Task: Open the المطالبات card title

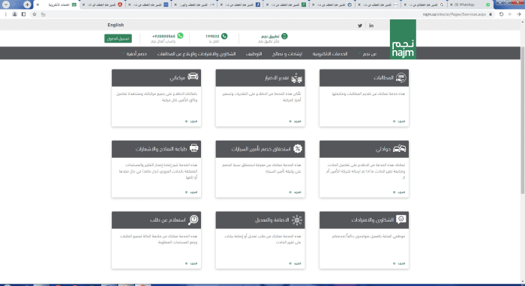Action: point(383,78)
